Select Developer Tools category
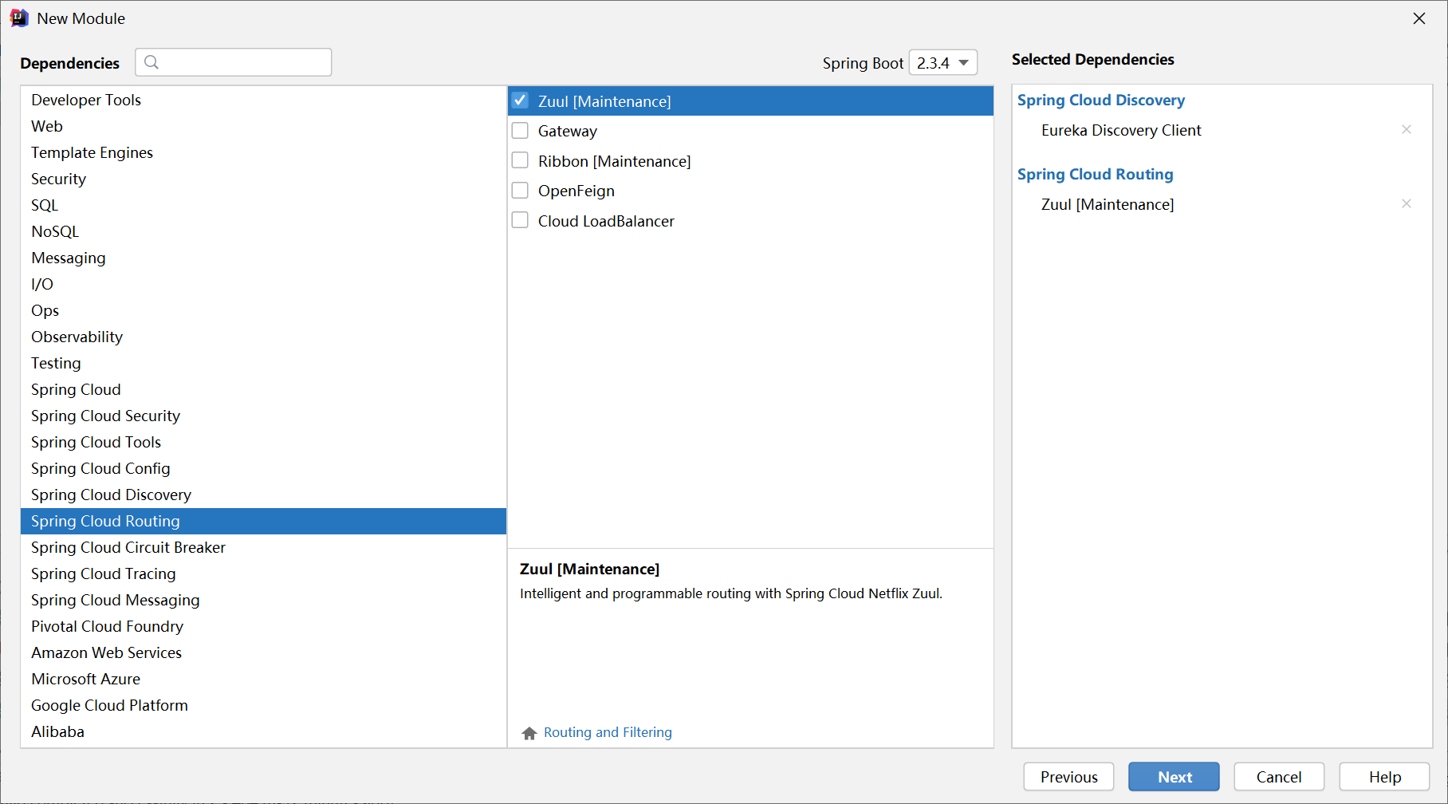1448x804 pixels. coord(263,100)
